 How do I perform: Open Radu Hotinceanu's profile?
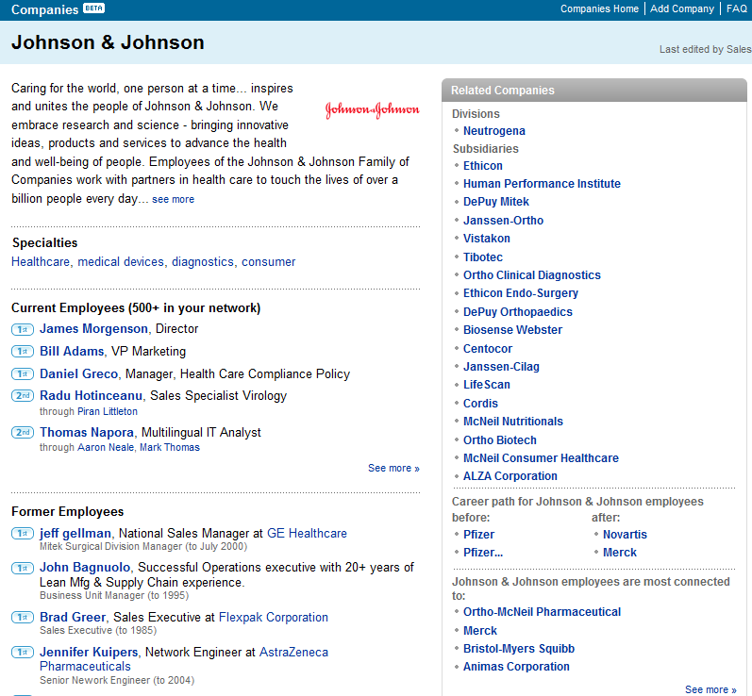(x=92, y=396)
